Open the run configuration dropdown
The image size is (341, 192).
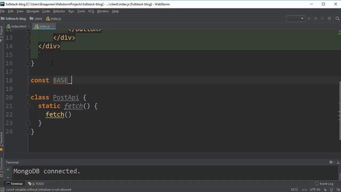(296, 19)
